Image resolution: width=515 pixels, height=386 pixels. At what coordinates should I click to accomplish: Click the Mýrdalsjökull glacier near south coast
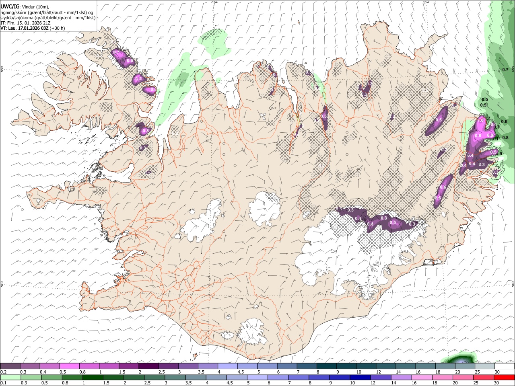[253, 332]
